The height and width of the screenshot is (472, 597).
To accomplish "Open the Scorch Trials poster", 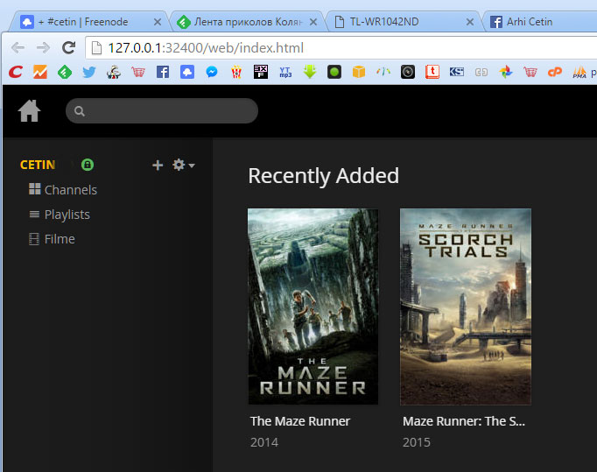I will [x=466, y=306].
